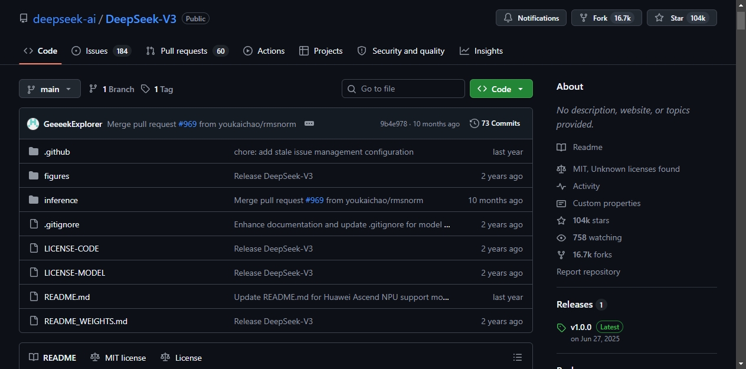Open the deepseek-ai owner link
The height and width of the screenshot is (369, 746).
tap(64, 19)
